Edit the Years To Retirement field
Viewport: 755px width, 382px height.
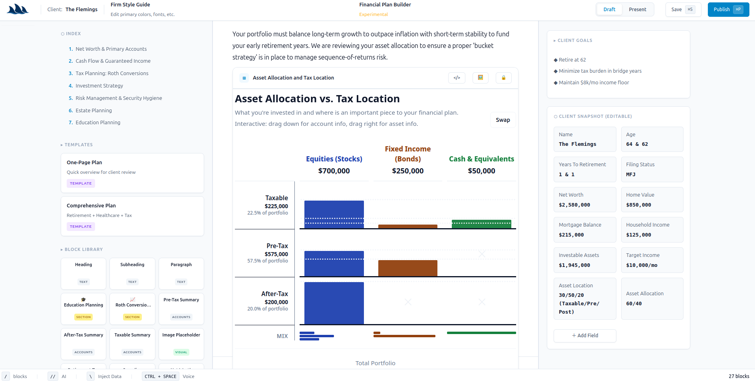(585, 169)
